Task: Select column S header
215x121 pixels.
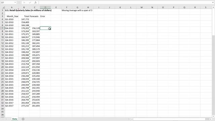Action: [206, 7]
